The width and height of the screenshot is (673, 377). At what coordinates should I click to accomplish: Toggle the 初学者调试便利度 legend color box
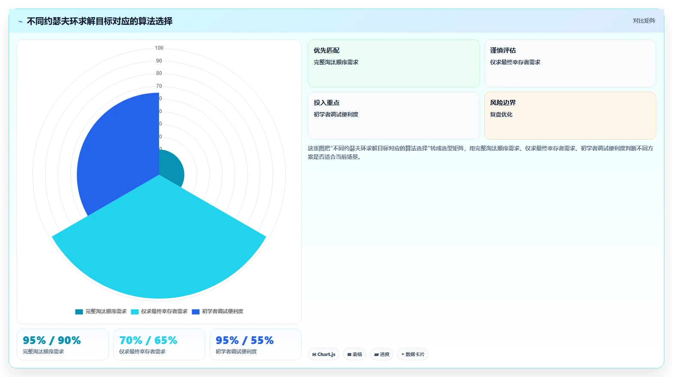click(x=195, y=312)
